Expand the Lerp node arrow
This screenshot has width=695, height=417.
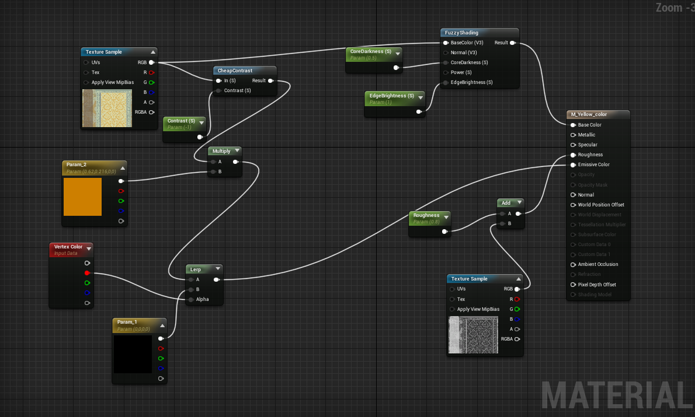(x=218, y=268)
